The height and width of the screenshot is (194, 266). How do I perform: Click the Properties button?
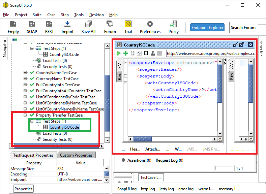23,189
